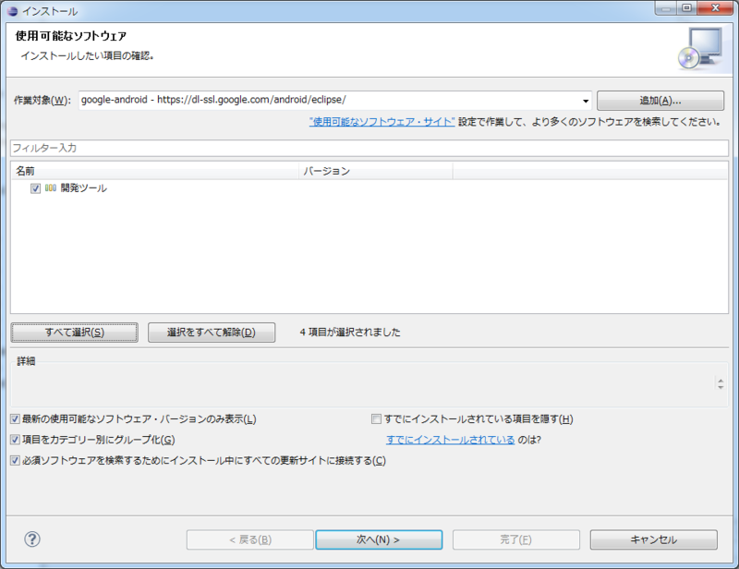This screenshot has width=739, height=569.
Task: Click the install dialog icon in title bar
Action: [14, 9]
